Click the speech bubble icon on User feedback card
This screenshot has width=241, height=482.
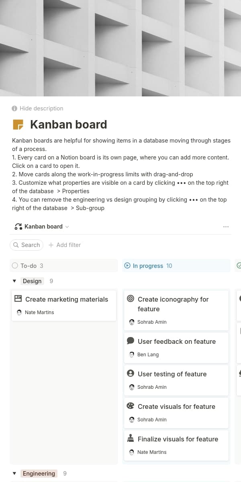[130, 341]
